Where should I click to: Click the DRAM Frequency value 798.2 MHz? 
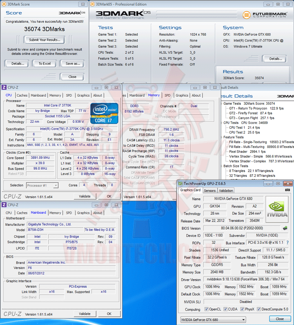(171, 129)
